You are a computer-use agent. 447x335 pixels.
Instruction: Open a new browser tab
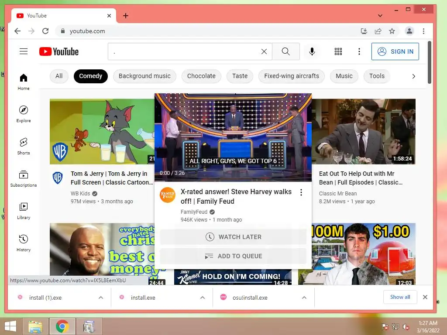tap(125, 16)
